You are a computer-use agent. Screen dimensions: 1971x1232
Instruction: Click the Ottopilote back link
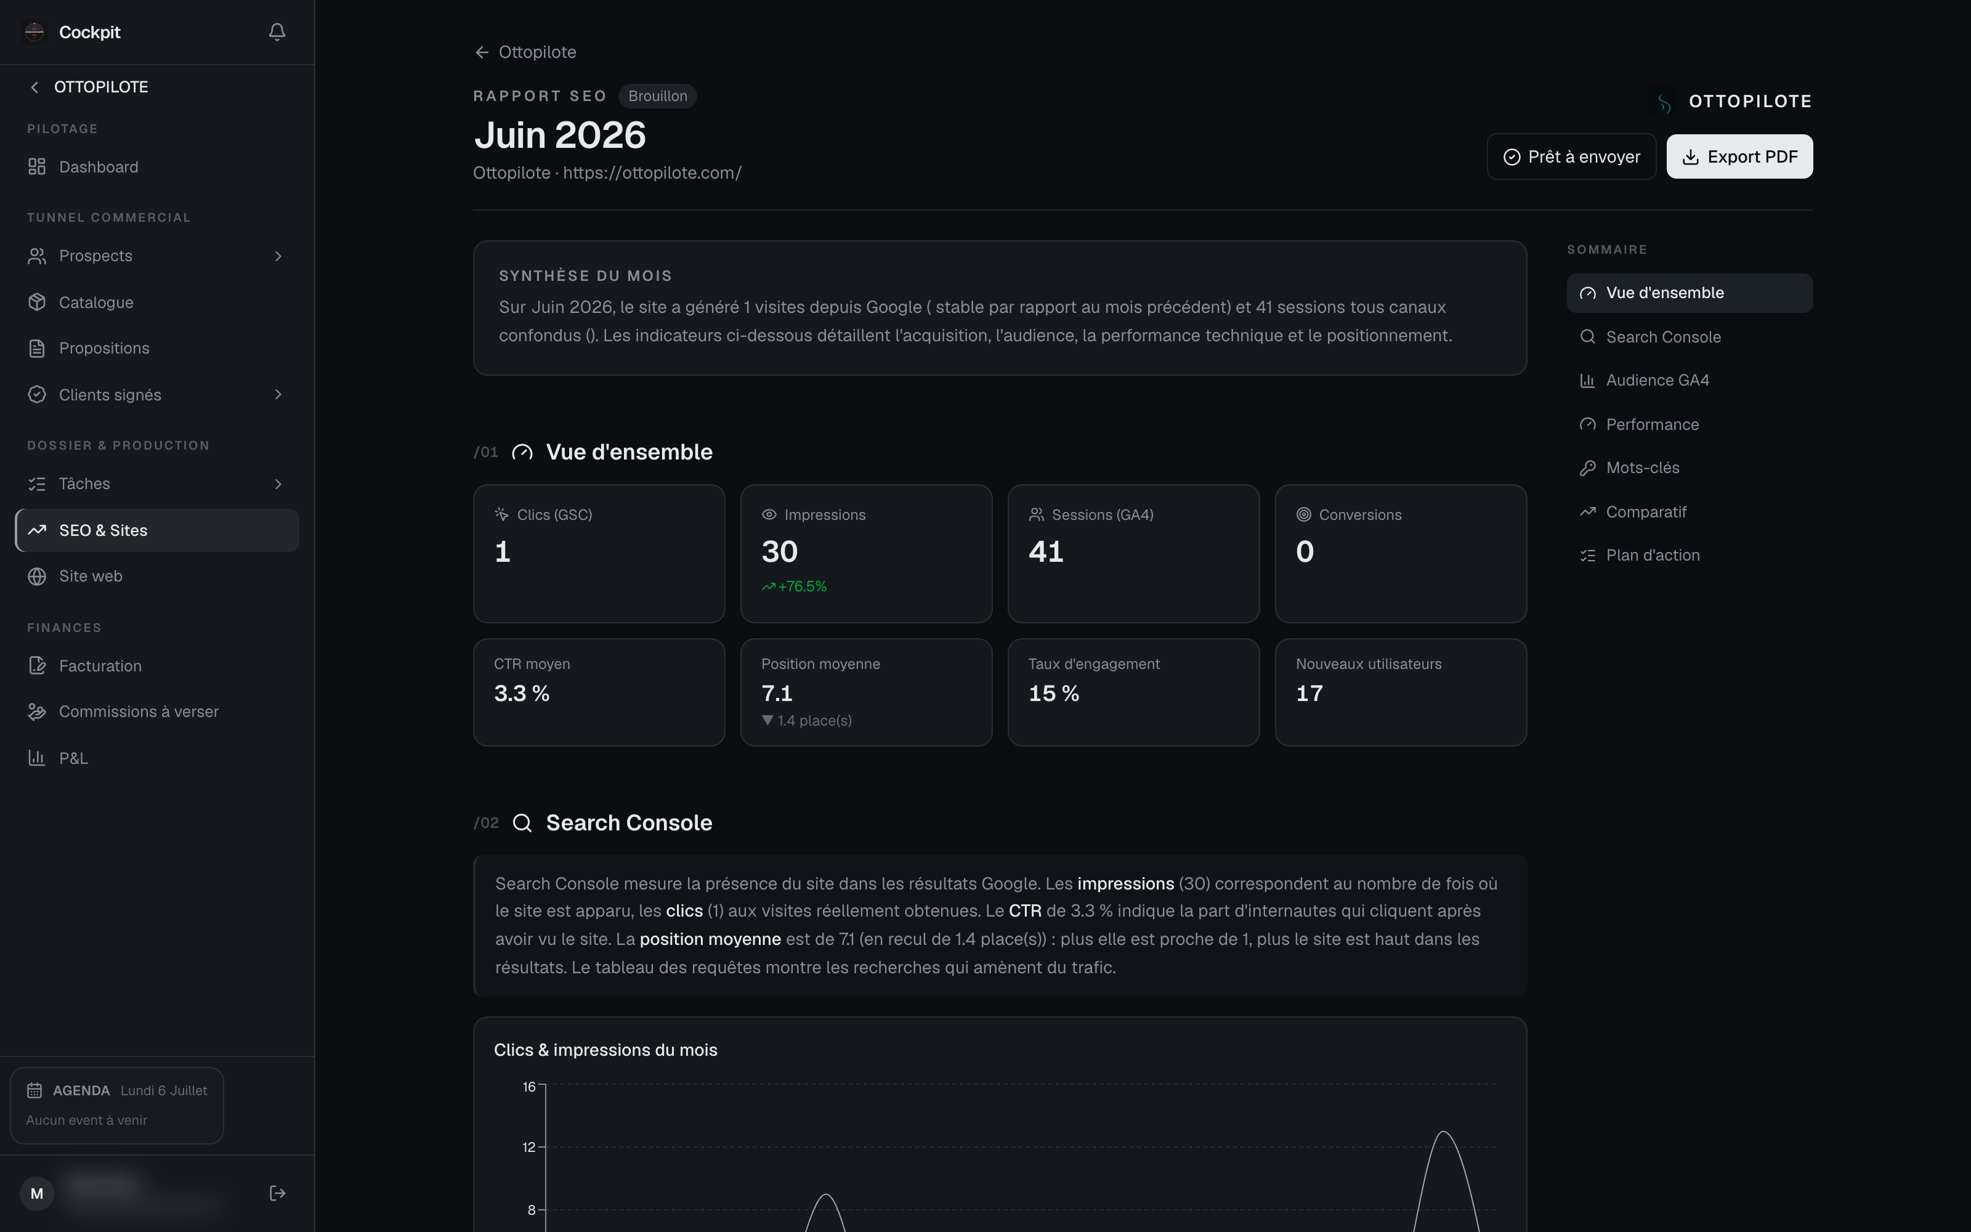(525, 52)
